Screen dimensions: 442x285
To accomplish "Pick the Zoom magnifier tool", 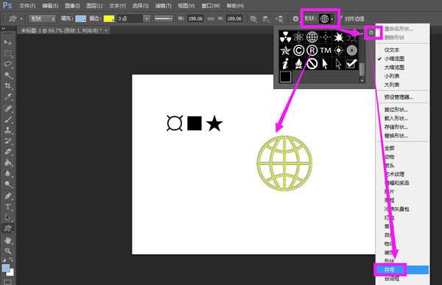I will click(x=8, y=250).
